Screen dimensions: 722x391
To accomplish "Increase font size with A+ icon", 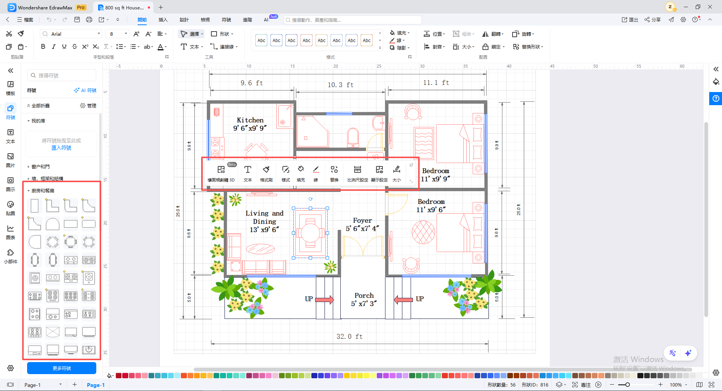I will coord(137,34).
